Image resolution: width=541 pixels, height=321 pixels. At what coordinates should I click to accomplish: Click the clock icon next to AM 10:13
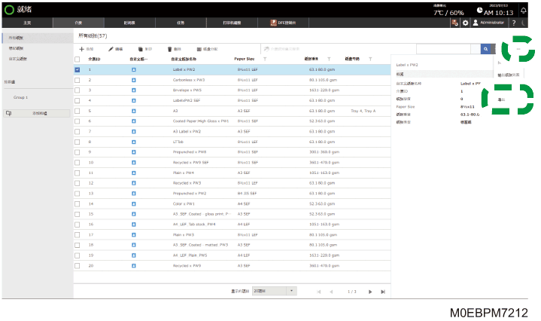pyautogui.click(x=479, y=11)
